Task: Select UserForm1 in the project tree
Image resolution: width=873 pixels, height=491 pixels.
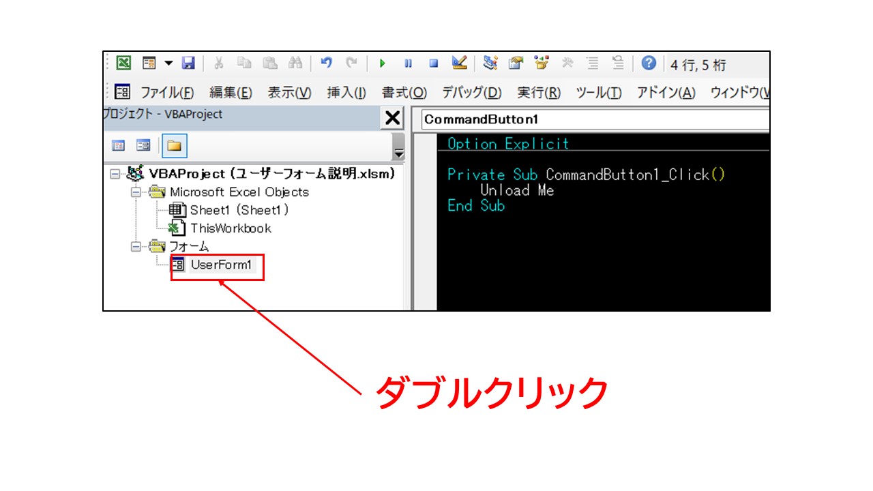Action: coord(221,265)
